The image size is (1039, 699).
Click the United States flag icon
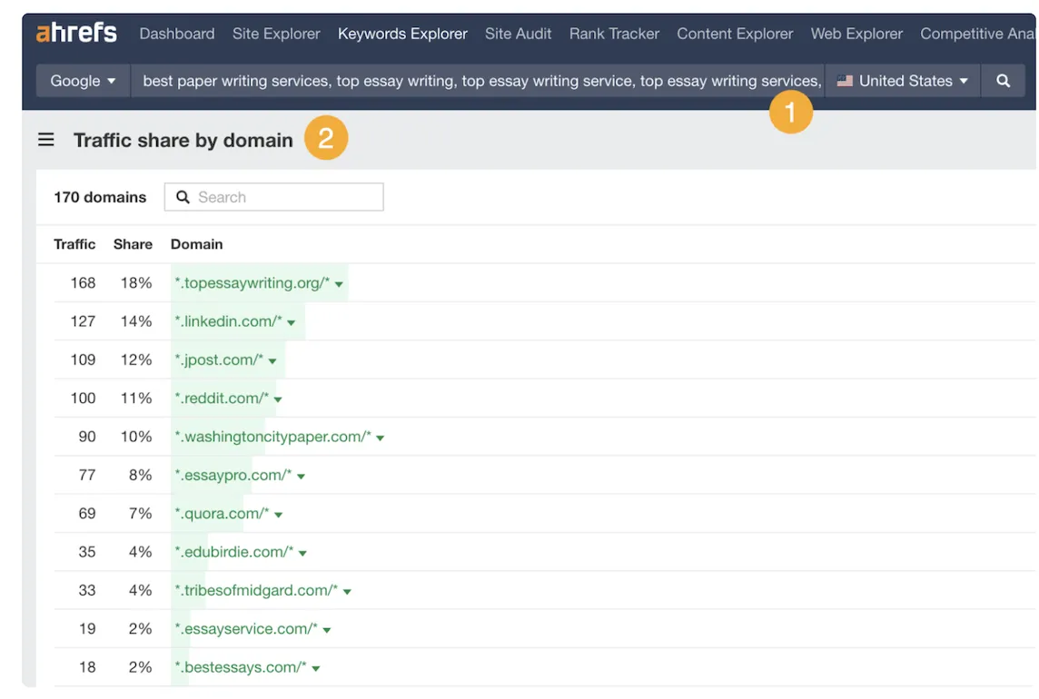coord(845,81)
